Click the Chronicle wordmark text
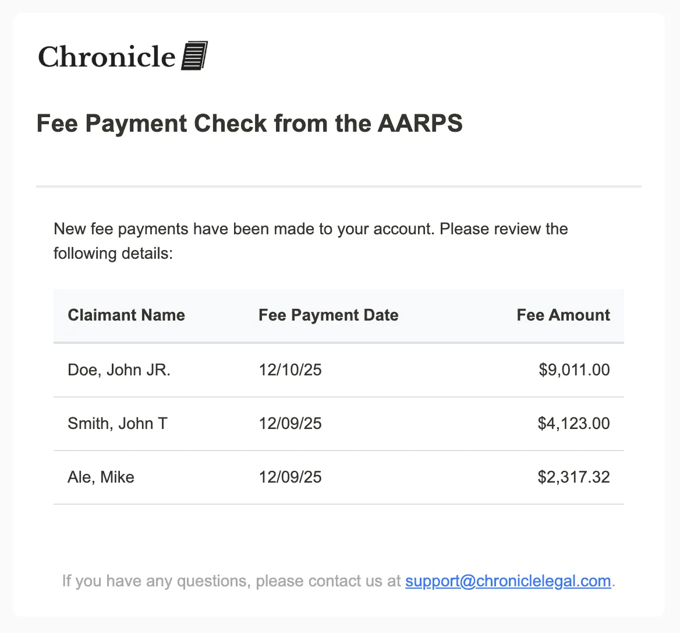This screenshot has height=633, width=680. (107, 57)
